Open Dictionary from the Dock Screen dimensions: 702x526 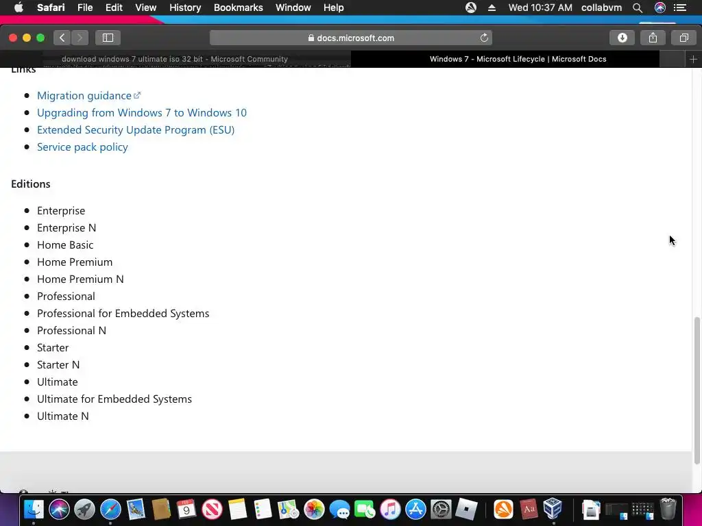point(529,509)
